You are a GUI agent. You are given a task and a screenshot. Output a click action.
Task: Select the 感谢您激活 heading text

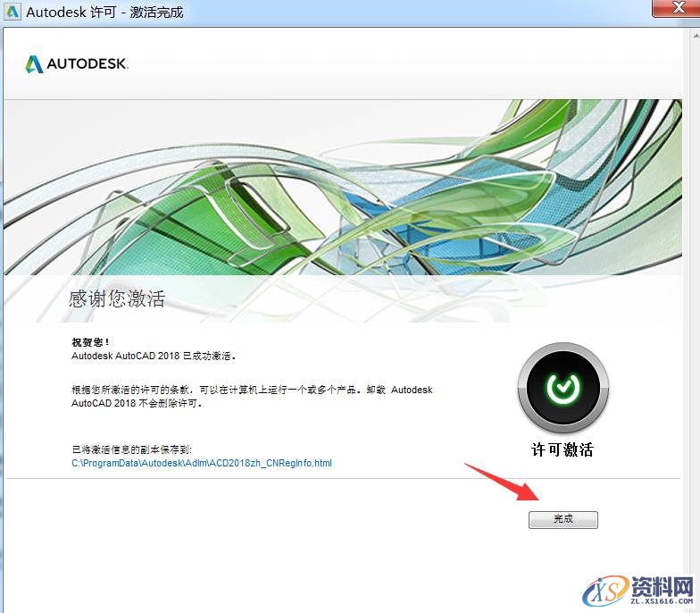click(x=116, y=298)
